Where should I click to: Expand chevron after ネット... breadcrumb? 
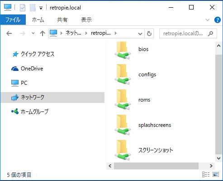[x=86, y=33]
